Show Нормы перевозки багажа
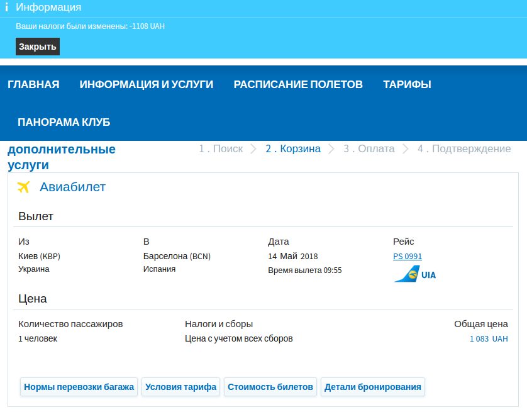527x412 pixels. tap(79, 387)
